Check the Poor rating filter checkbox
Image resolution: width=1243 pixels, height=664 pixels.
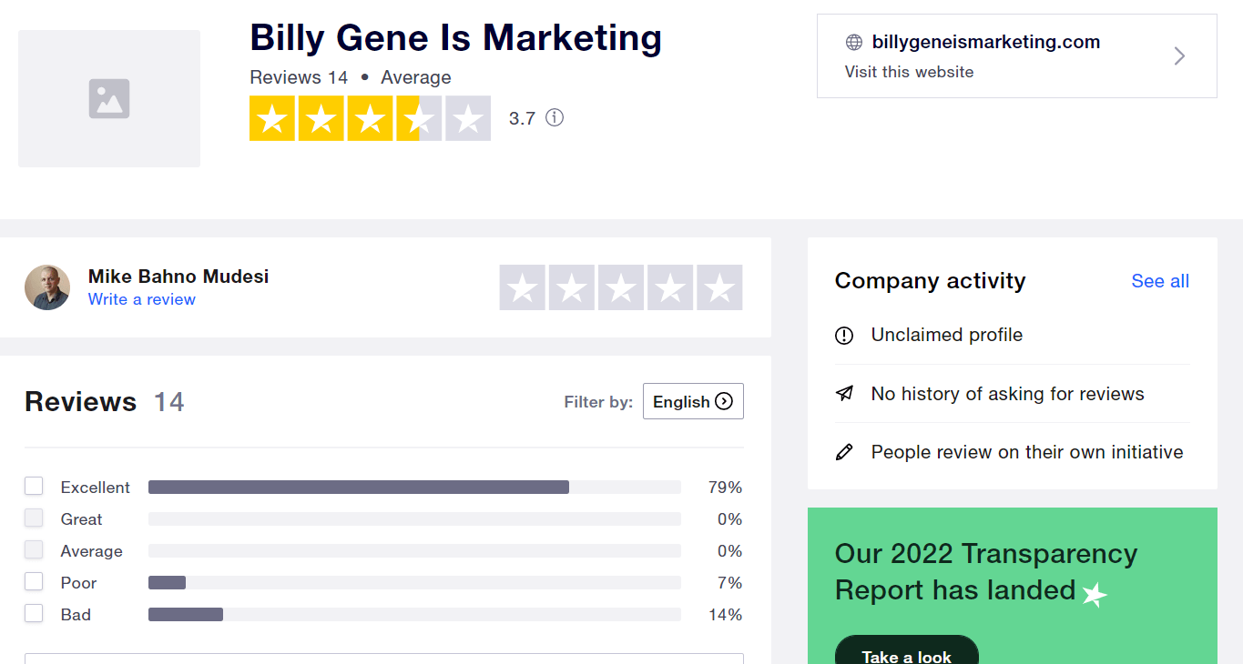(34, 582)
